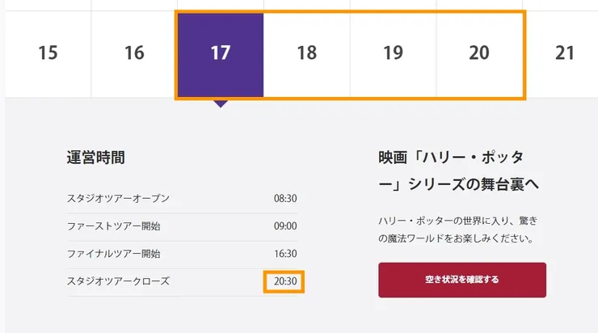
Task: Click the 16:30 final tour time
Action: pyautogui.click(x=285, y=254)
